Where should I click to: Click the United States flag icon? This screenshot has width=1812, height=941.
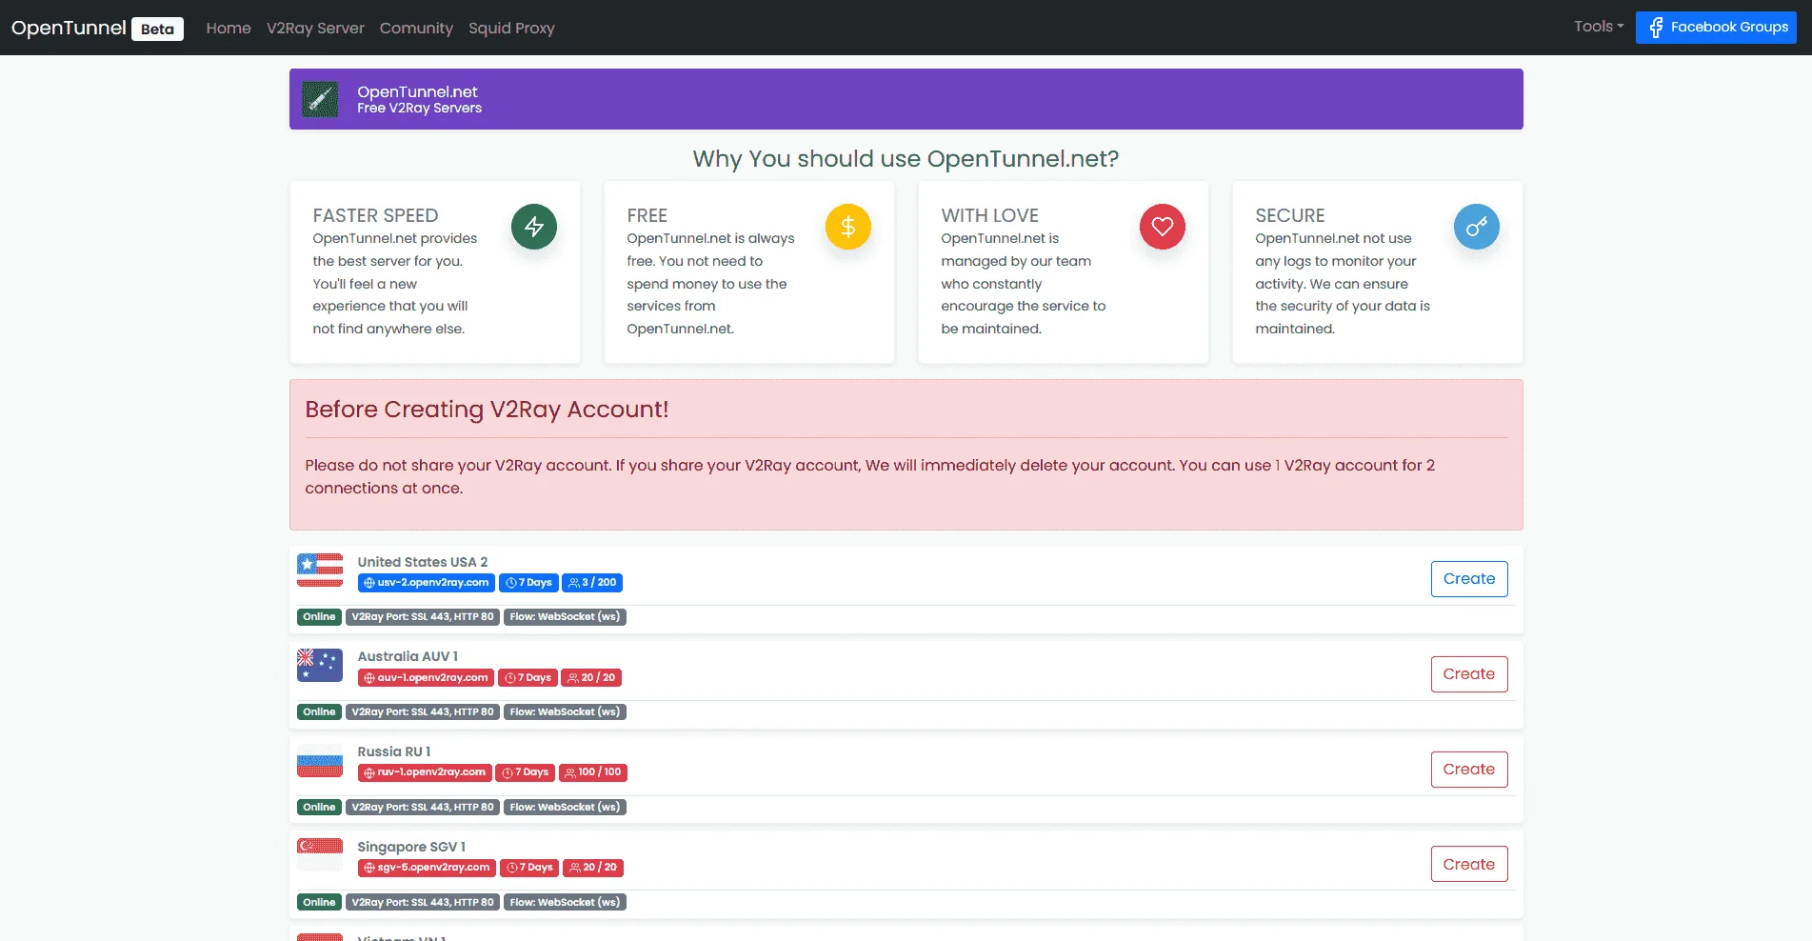[320, 571]
